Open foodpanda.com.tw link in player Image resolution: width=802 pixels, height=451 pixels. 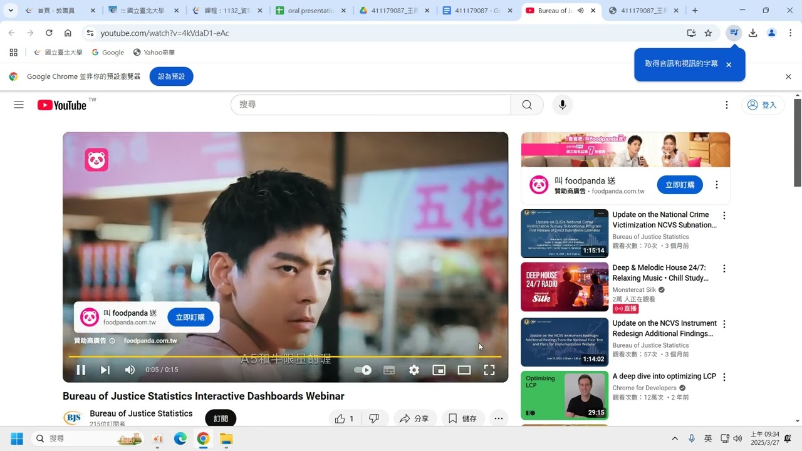[x=150, y=341]
